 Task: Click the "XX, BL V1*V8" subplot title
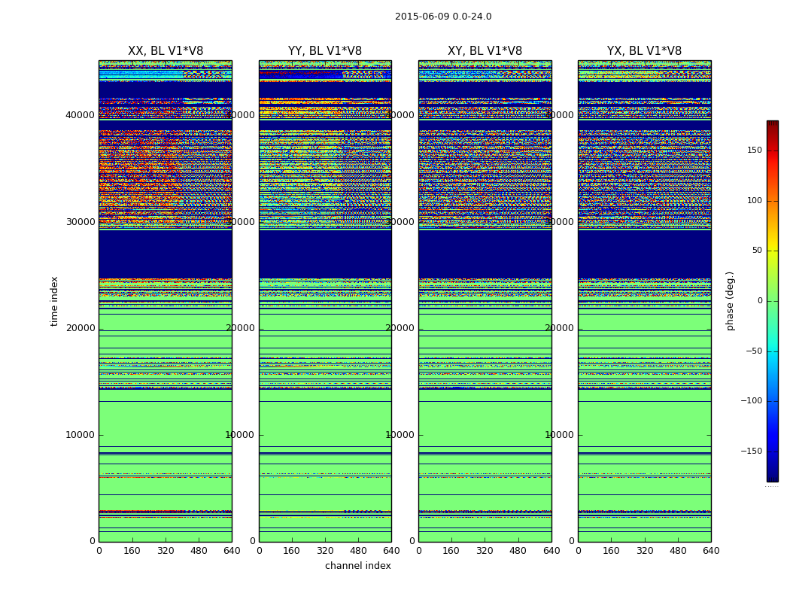[x=165, y=51]
